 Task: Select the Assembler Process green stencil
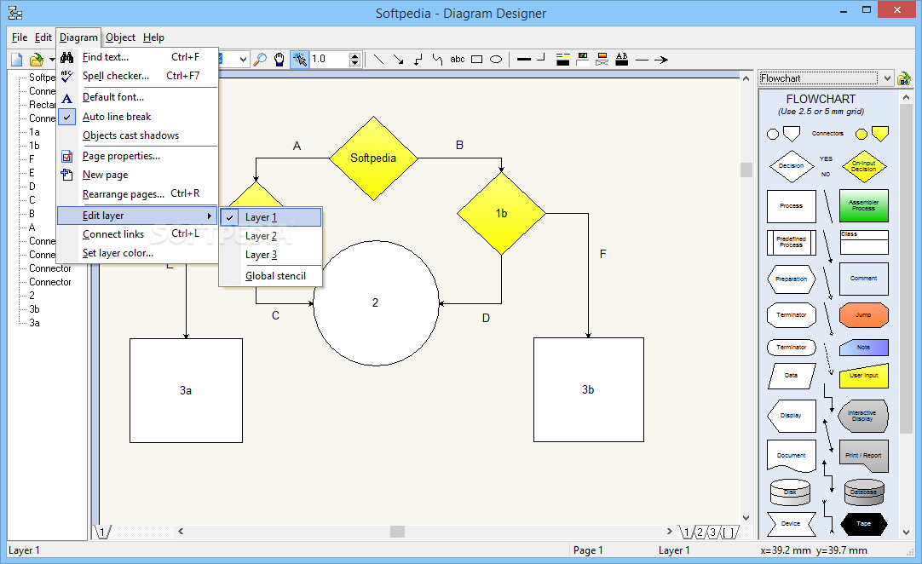click(x=863, y=205)
